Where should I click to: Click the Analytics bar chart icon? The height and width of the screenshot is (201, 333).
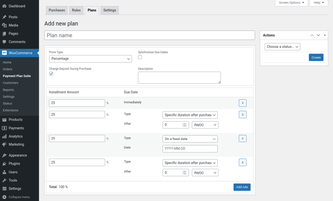tap(4, 136)
